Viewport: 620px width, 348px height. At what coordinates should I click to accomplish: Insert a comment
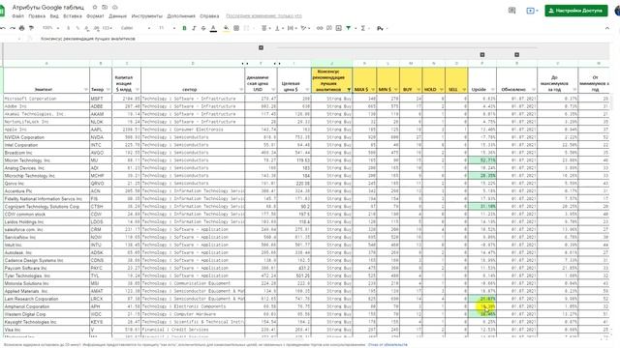(x=329, y=28)
